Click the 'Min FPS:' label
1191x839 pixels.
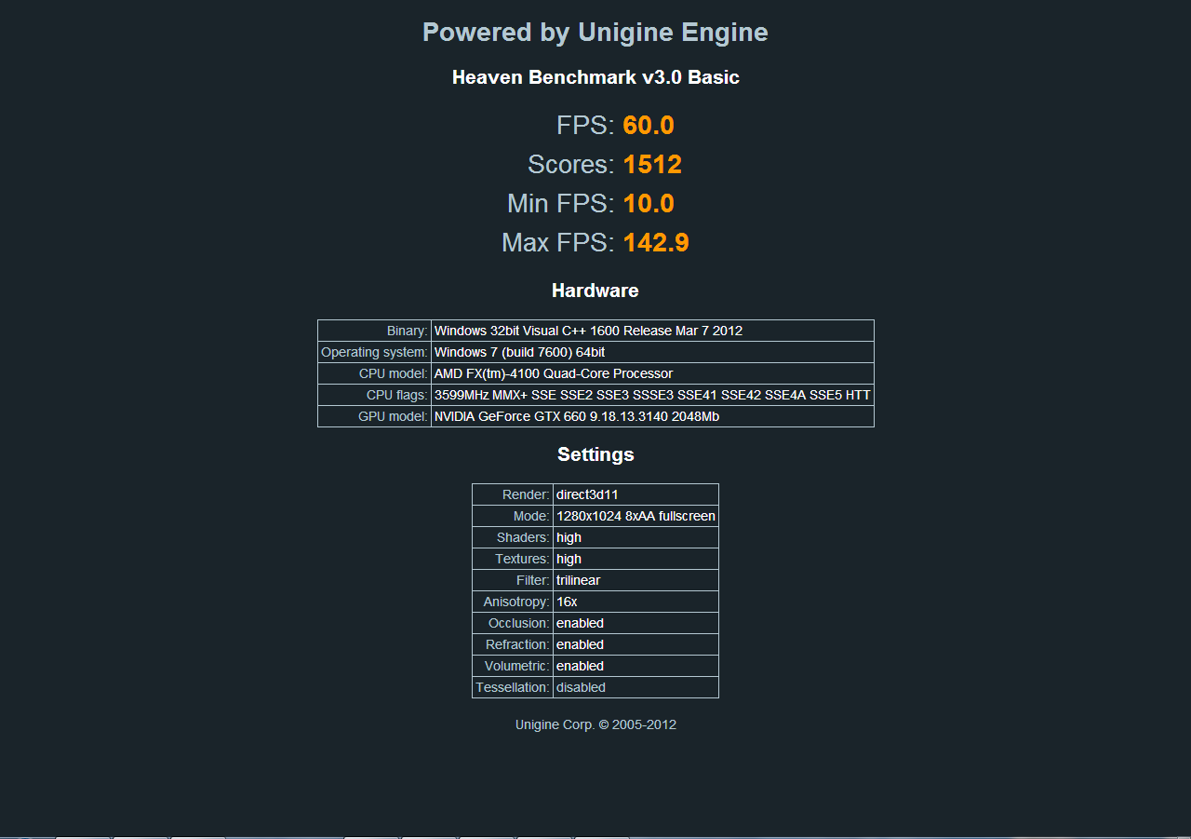[x=561, y=203]
